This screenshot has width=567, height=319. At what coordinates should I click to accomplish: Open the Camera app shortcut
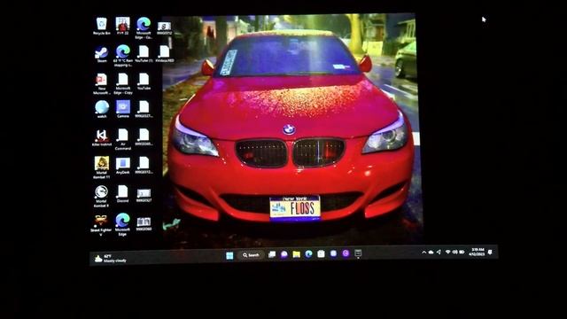[x=122, y=109]
